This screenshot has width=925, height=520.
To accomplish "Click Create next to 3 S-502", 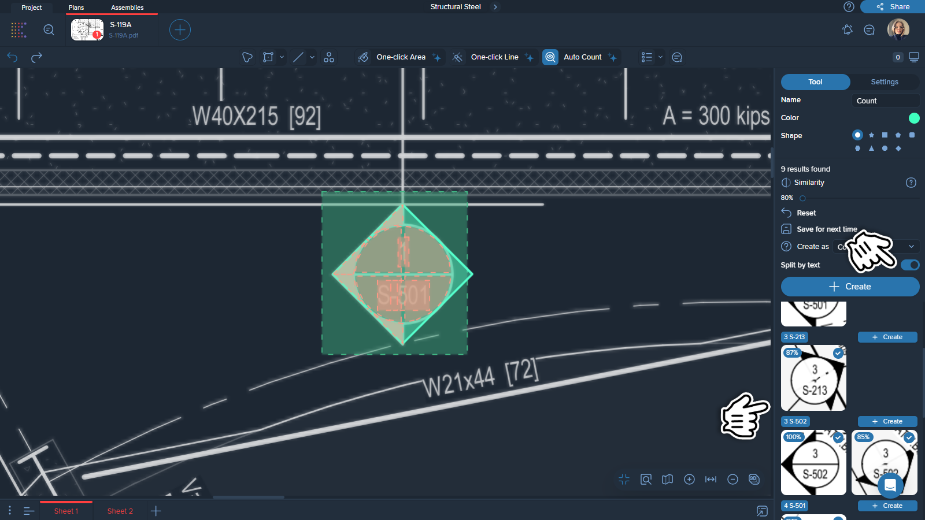I will (887, 421).
